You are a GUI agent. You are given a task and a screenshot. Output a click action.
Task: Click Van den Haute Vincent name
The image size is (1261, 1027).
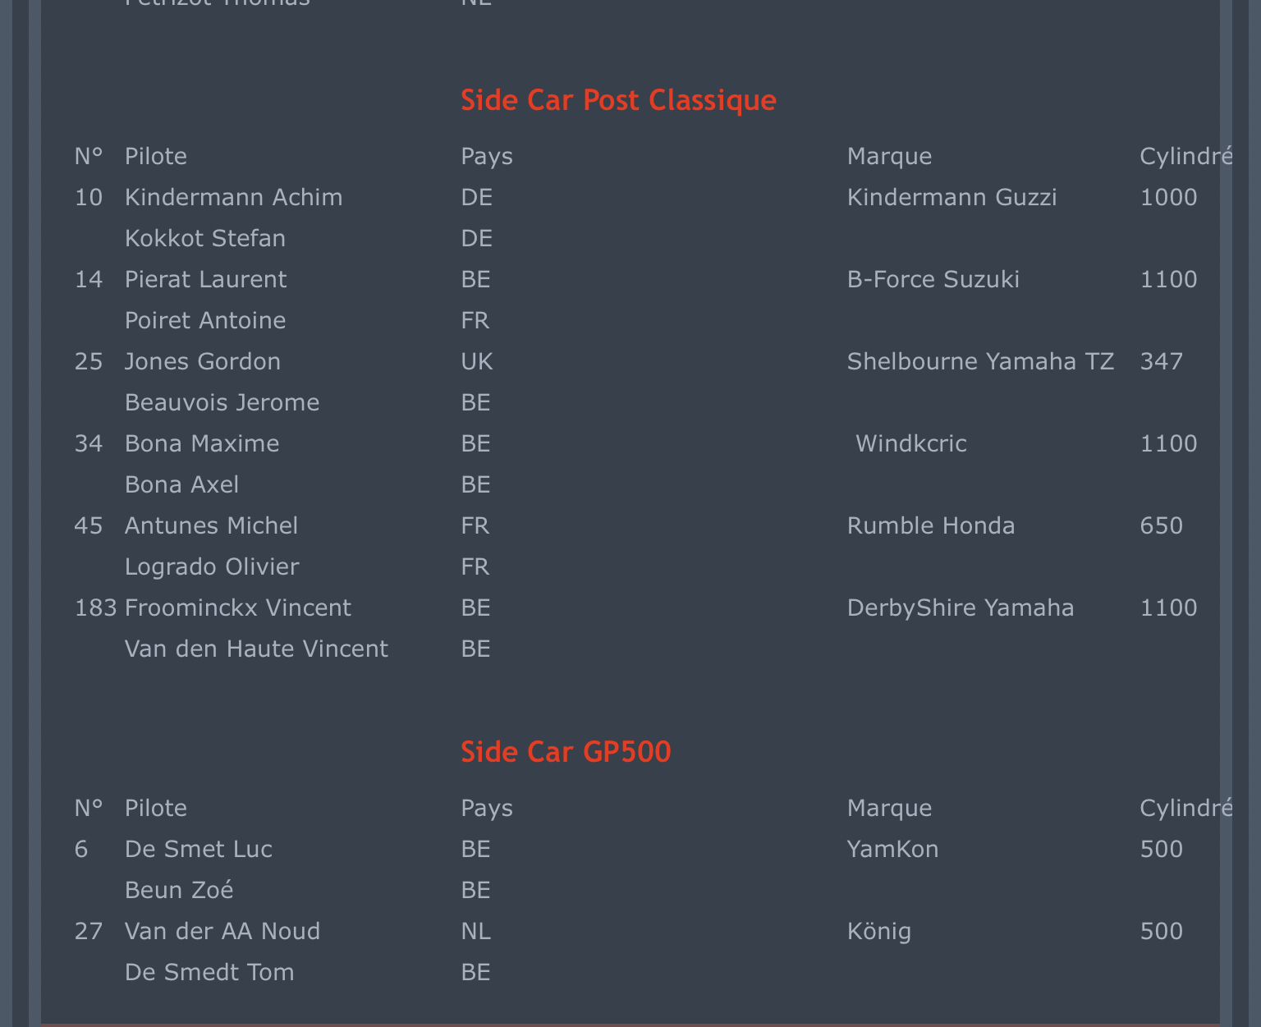pyautogui.click(x=256, y=649)
